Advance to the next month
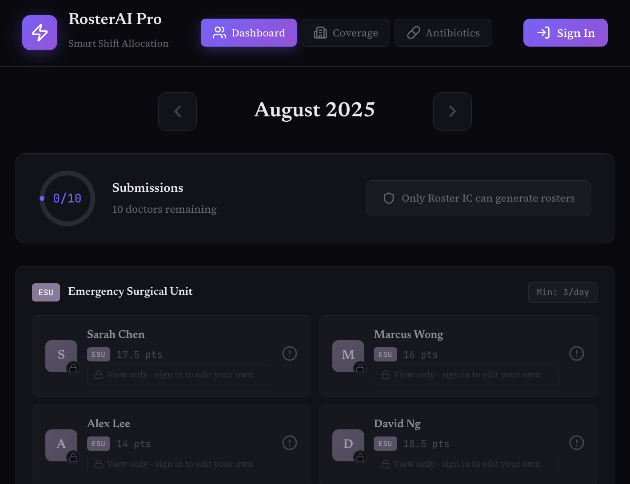The image size is (630, 484). (452, 111)
